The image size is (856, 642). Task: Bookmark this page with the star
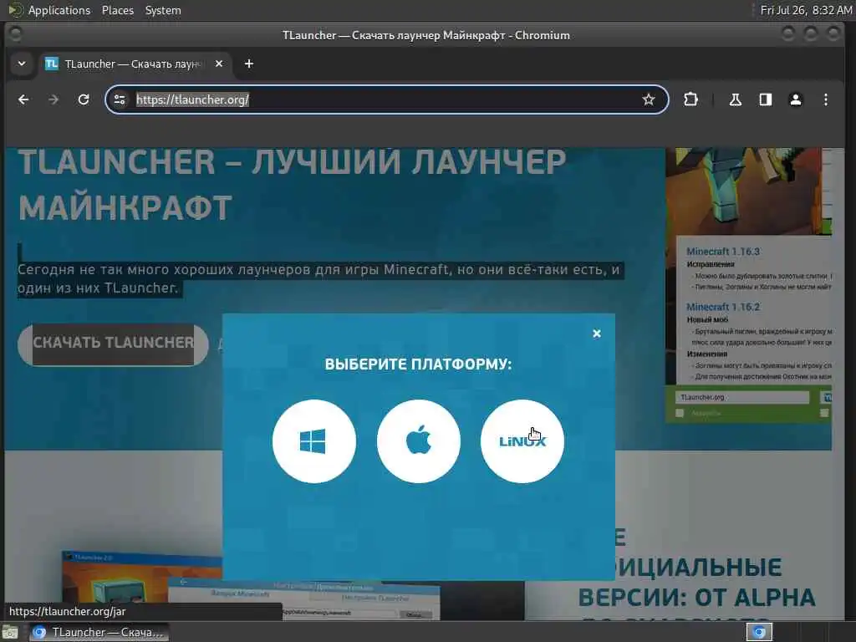pyautogui.click(x=648, y=99)
